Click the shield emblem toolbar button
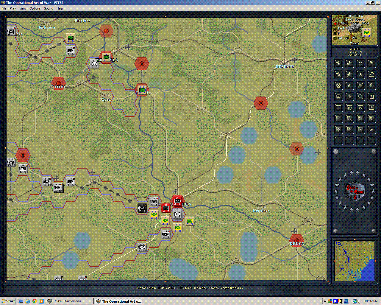 click(x=338, y=130)
